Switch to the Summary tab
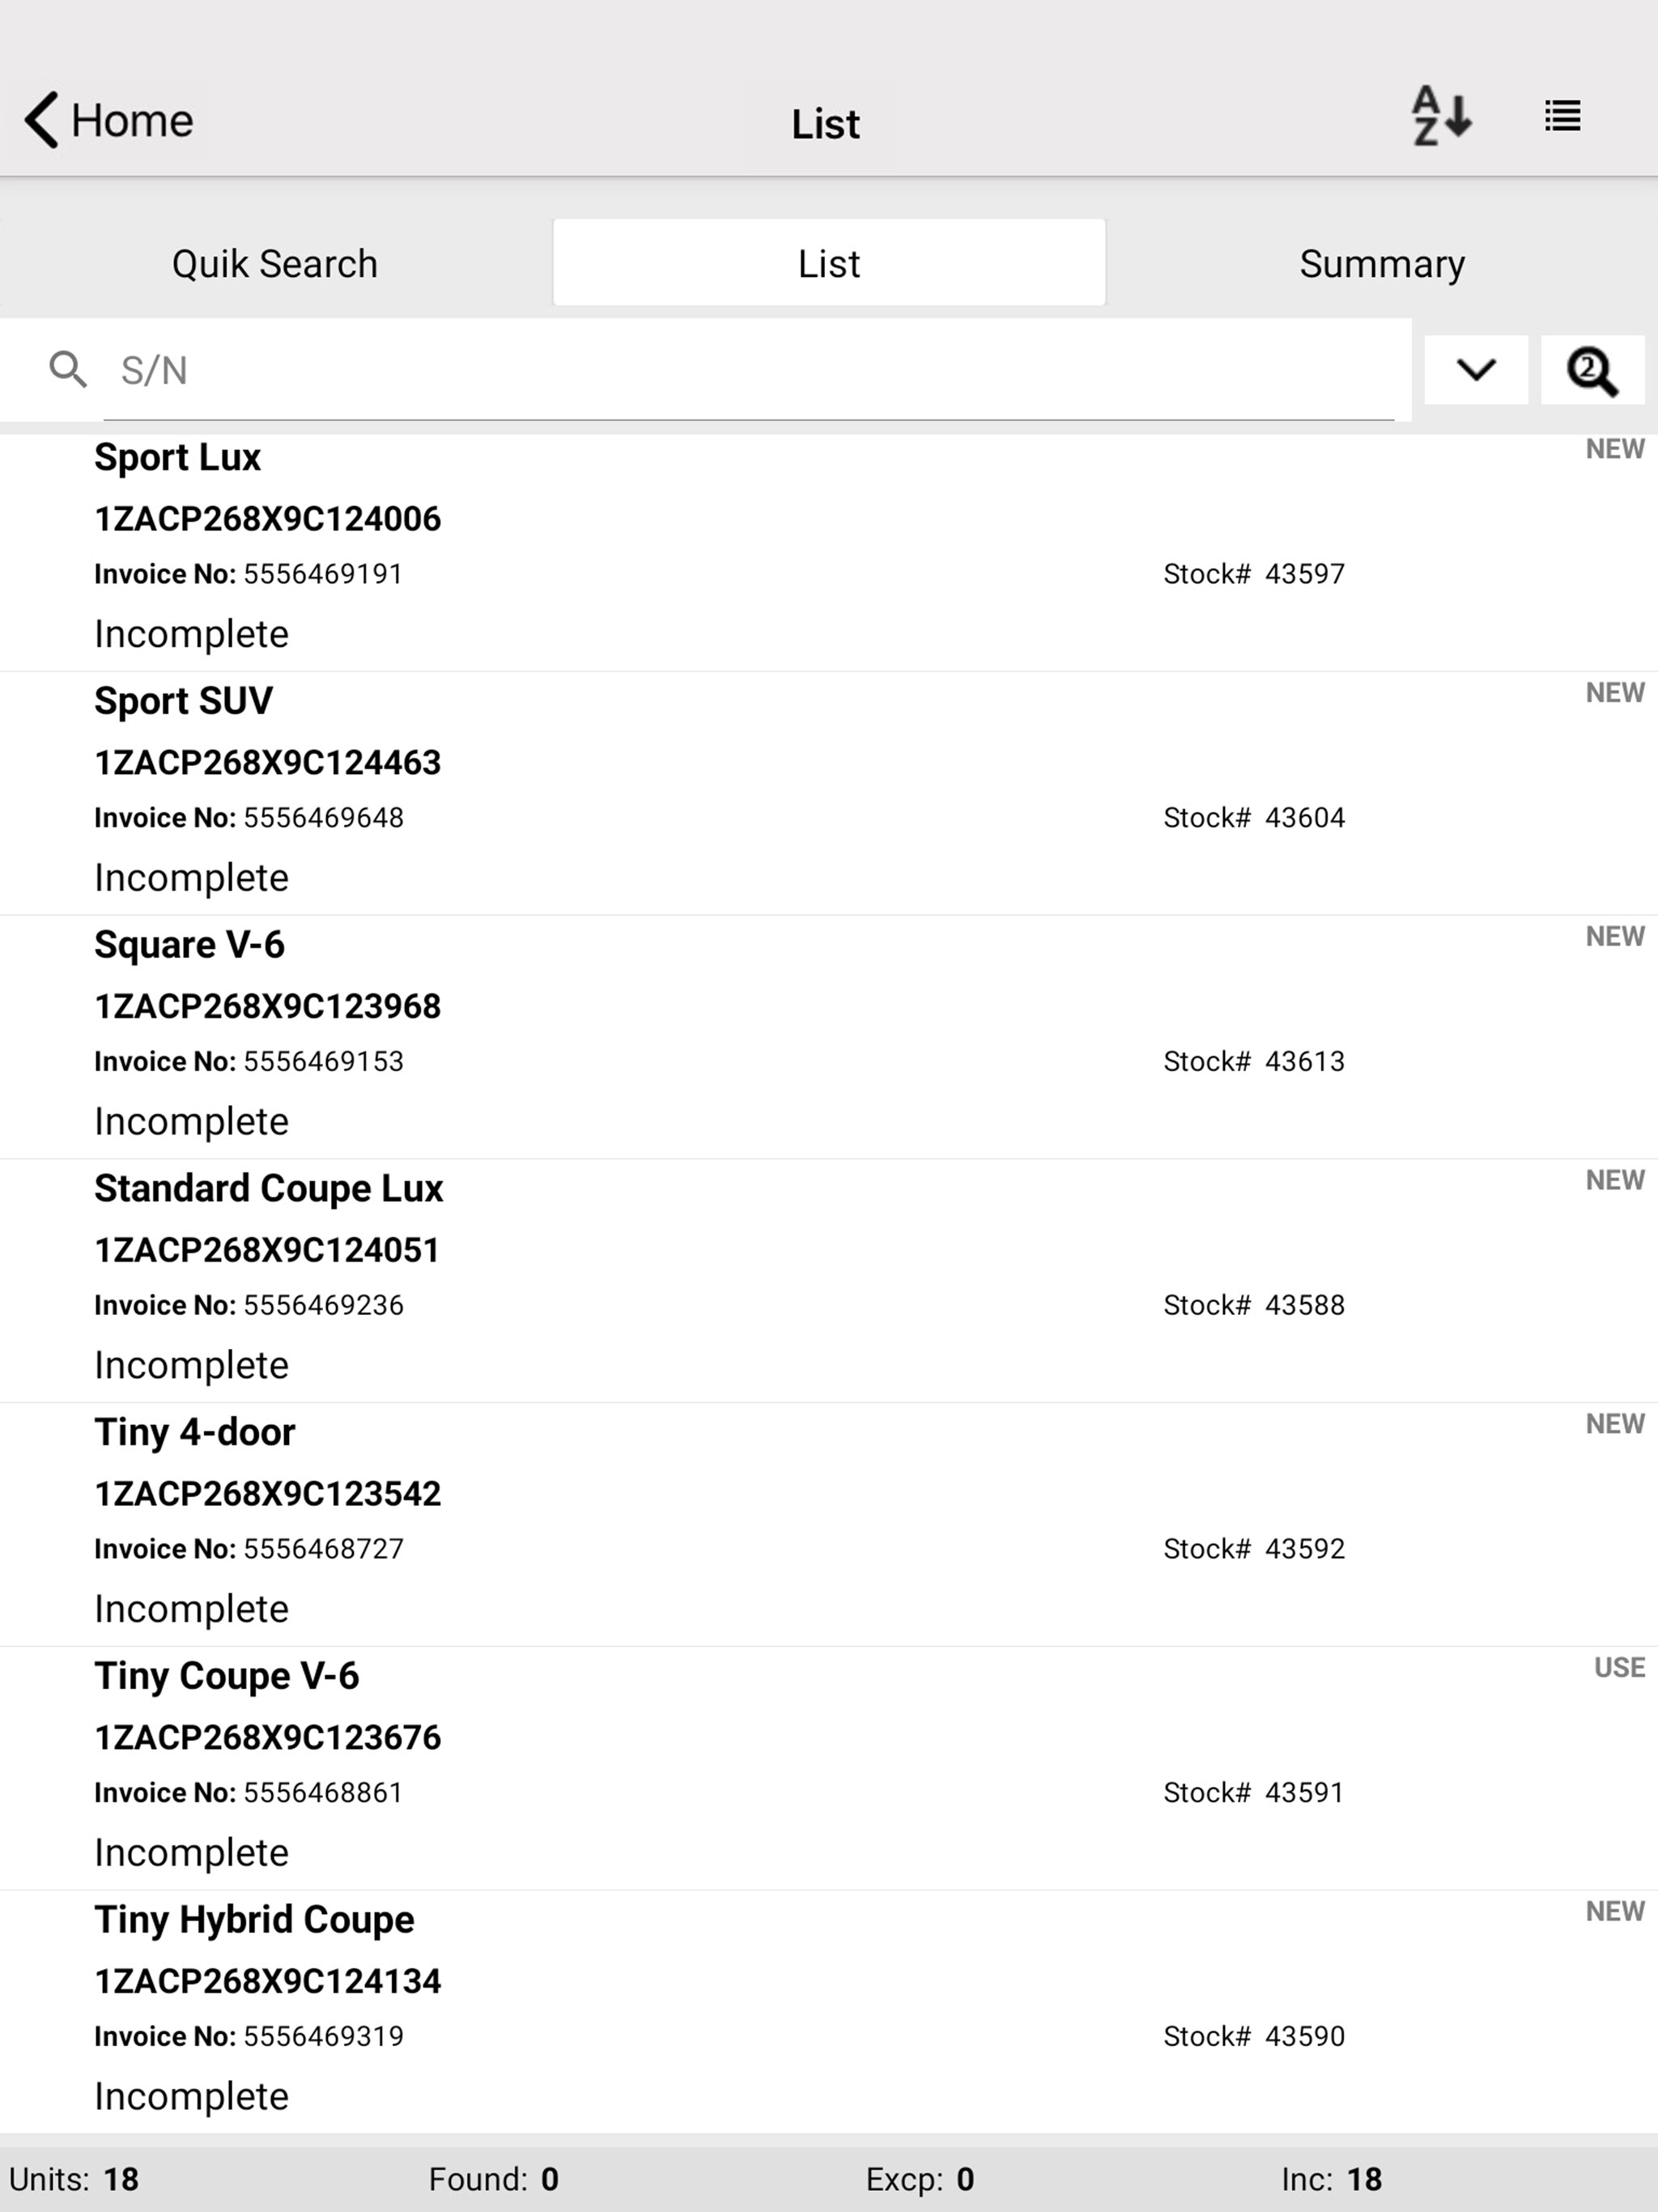Image resolution: width=1658 pixels, height=2212 pixels. click(x=1382, y=263)
